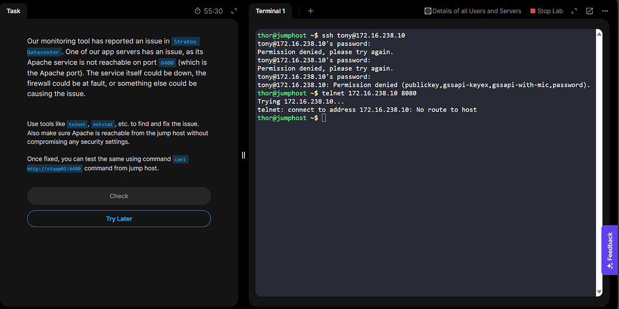
Task: Switch to the Terminal 1 tab
Action: coord(270,11)
